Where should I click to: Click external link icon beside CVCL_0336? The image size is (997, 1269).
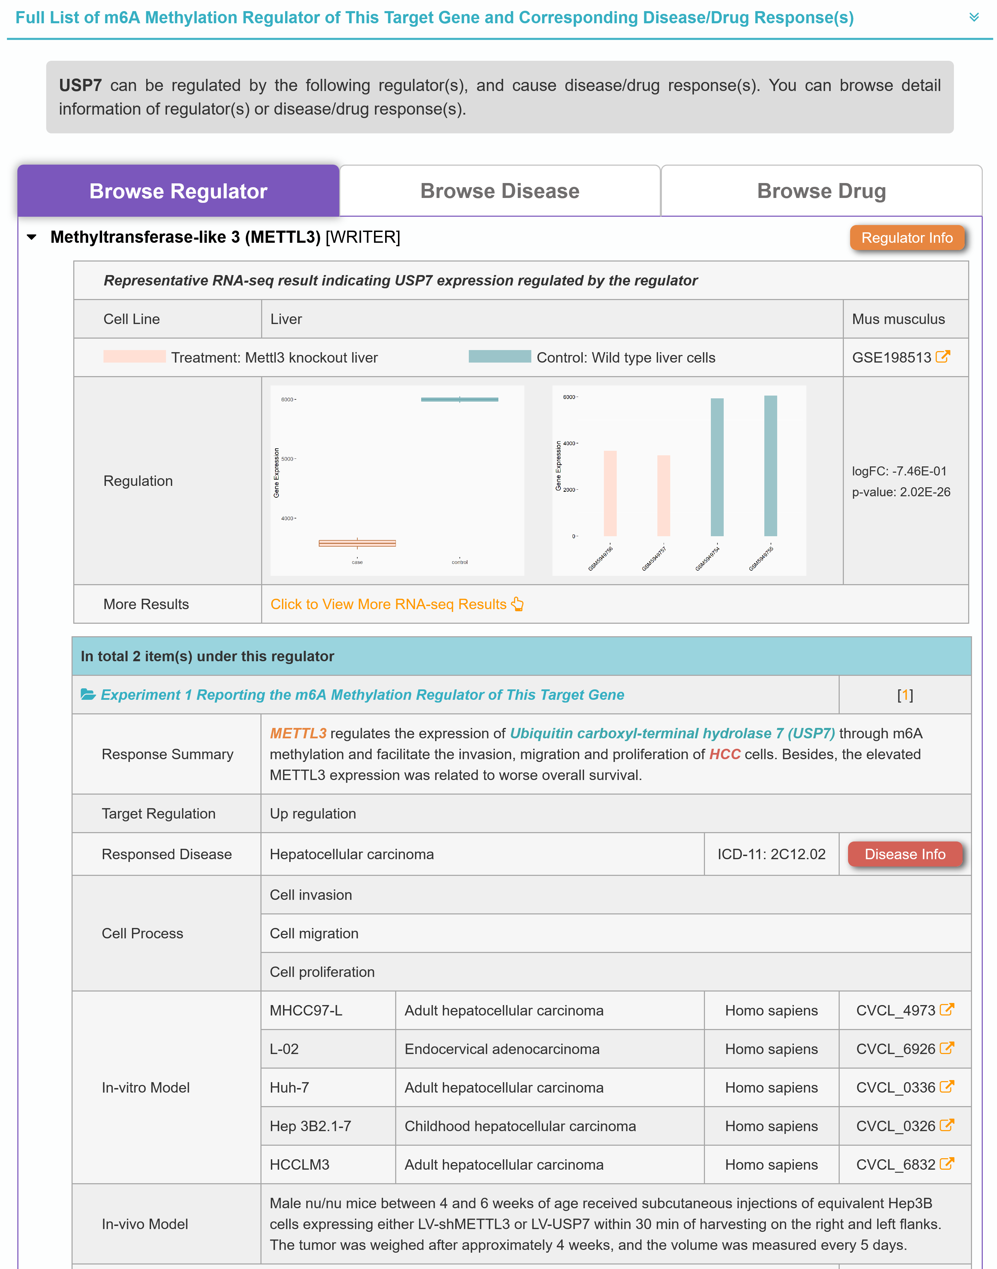coord(947,1086)
